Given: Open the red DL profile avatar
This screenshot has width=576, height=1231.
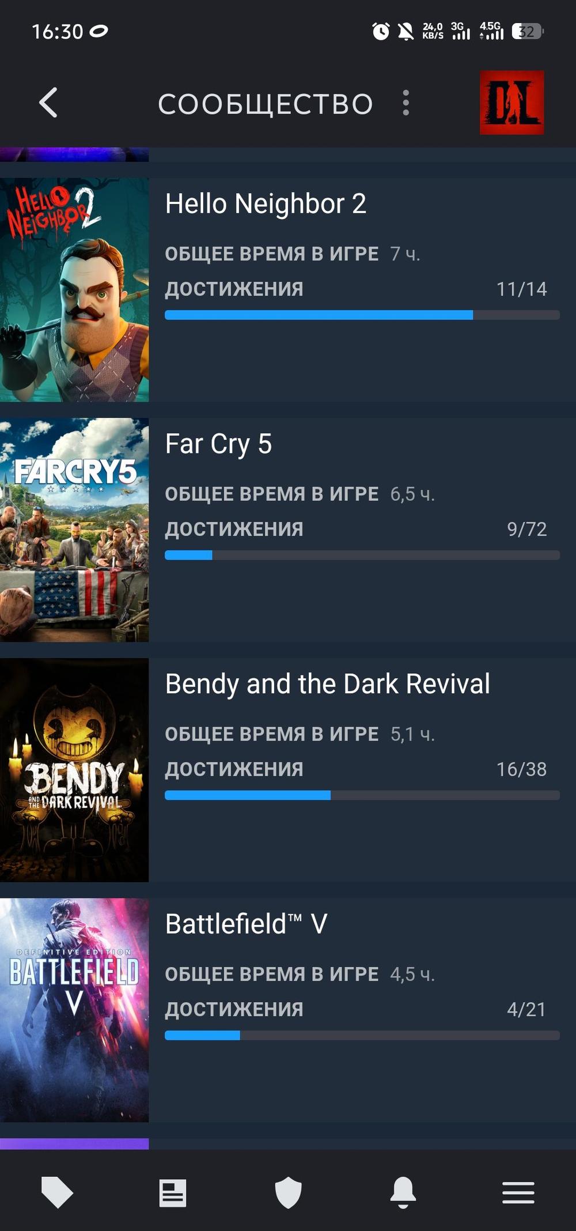Looking at the screenshot, I should pos(512,103).
